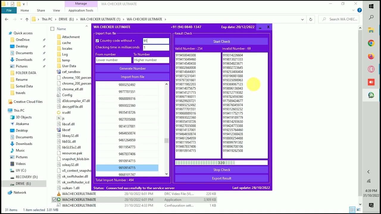Toggle Country code without + checkbox
The width and height of the screenshot is (381, 214).
tap(97, 41)
